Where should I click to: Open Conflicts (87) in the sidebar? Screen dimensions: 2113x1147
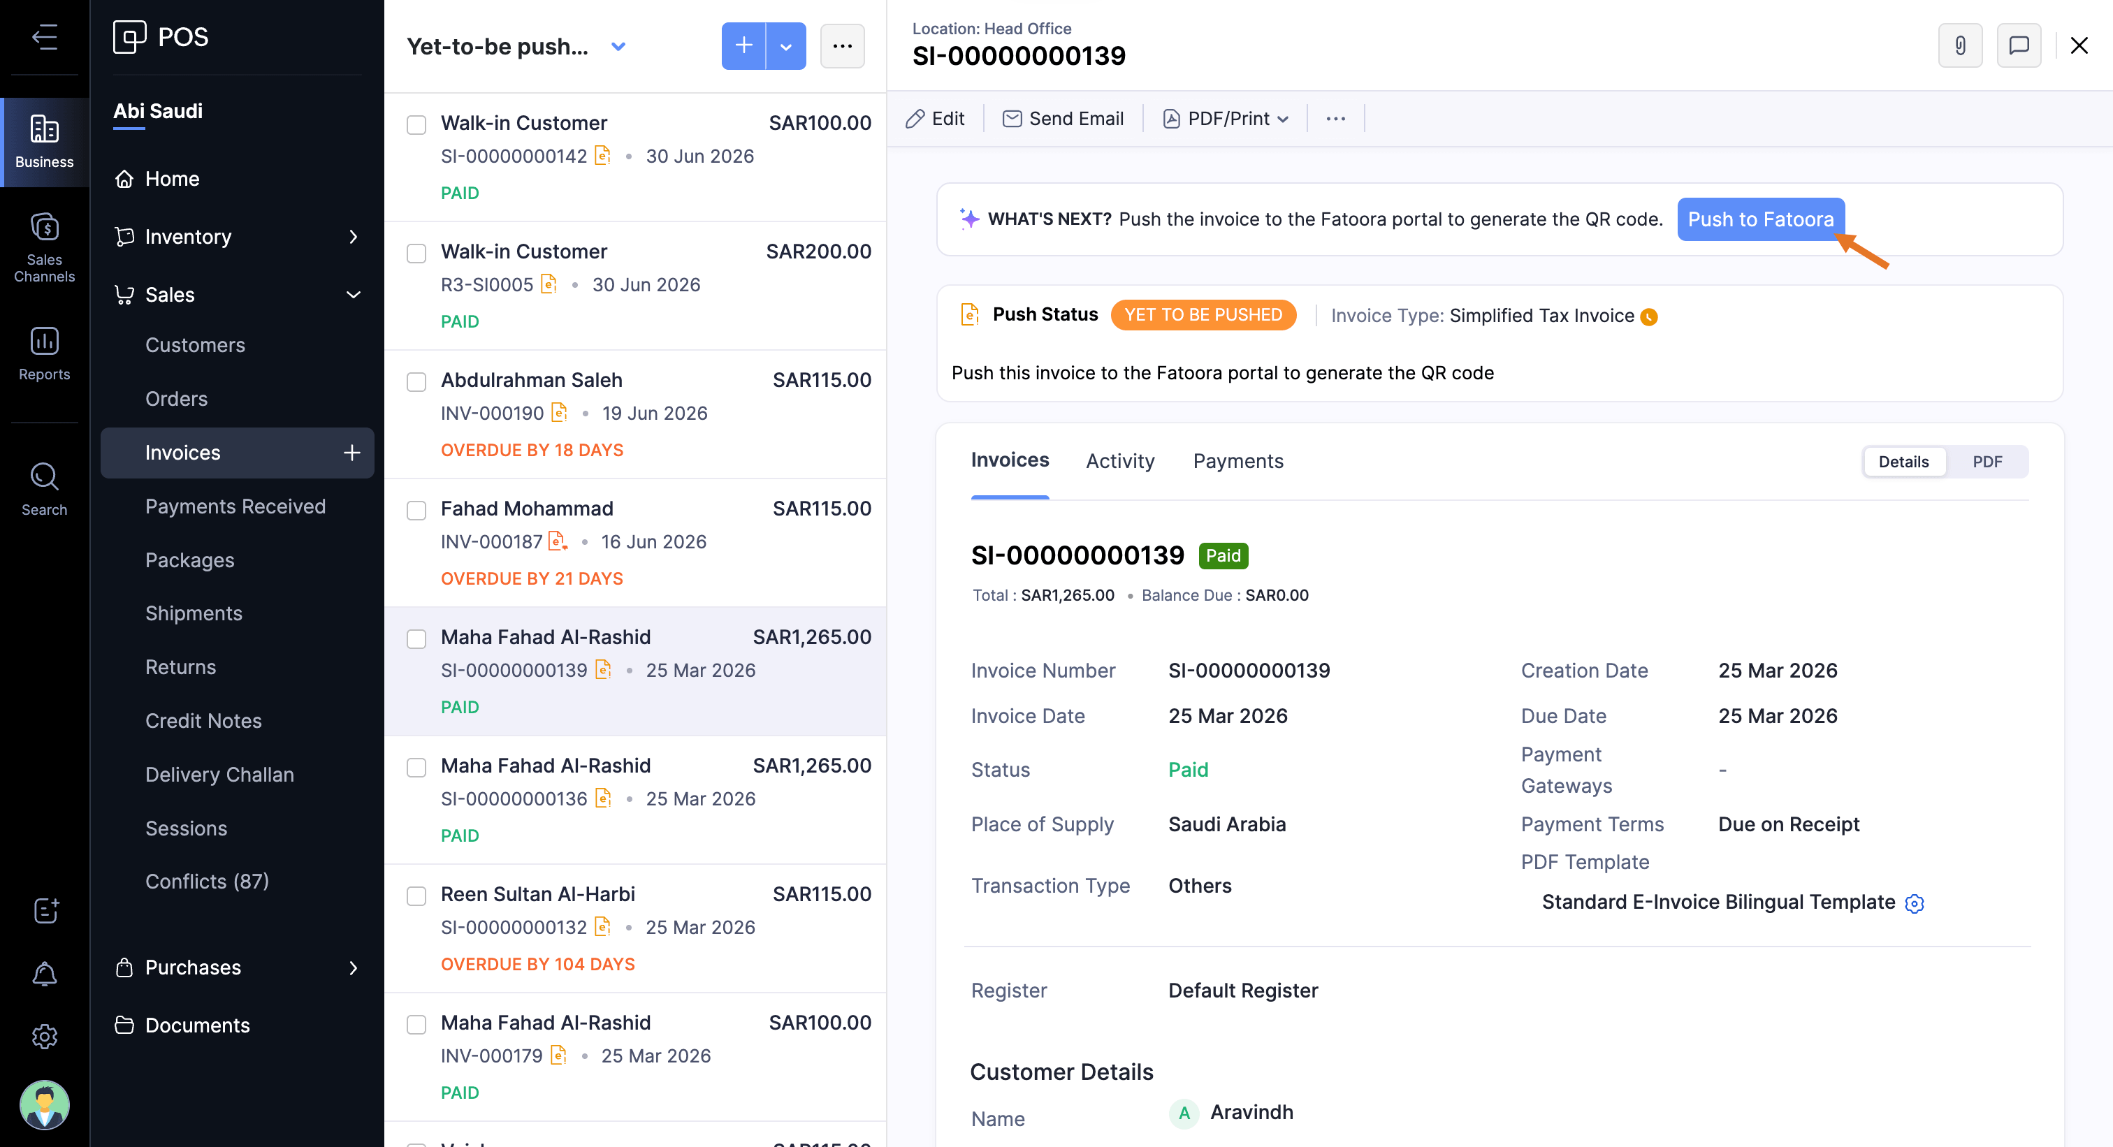[207, 882]
